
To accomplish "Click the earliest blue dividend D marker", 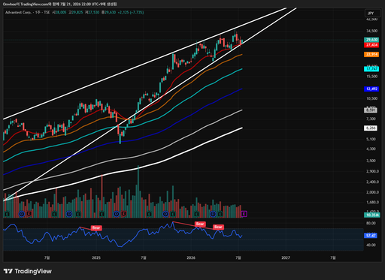I will point(22,214).
